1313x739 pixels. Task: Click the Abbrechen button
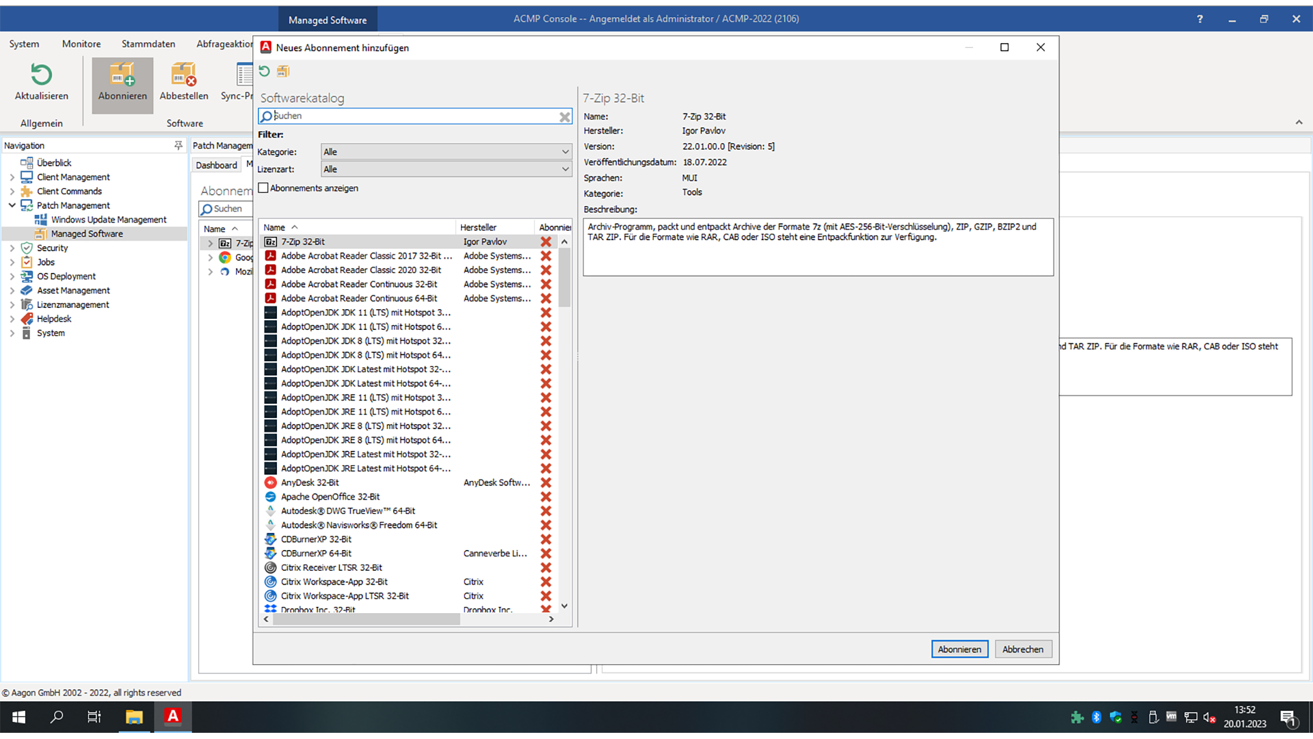1023,649
